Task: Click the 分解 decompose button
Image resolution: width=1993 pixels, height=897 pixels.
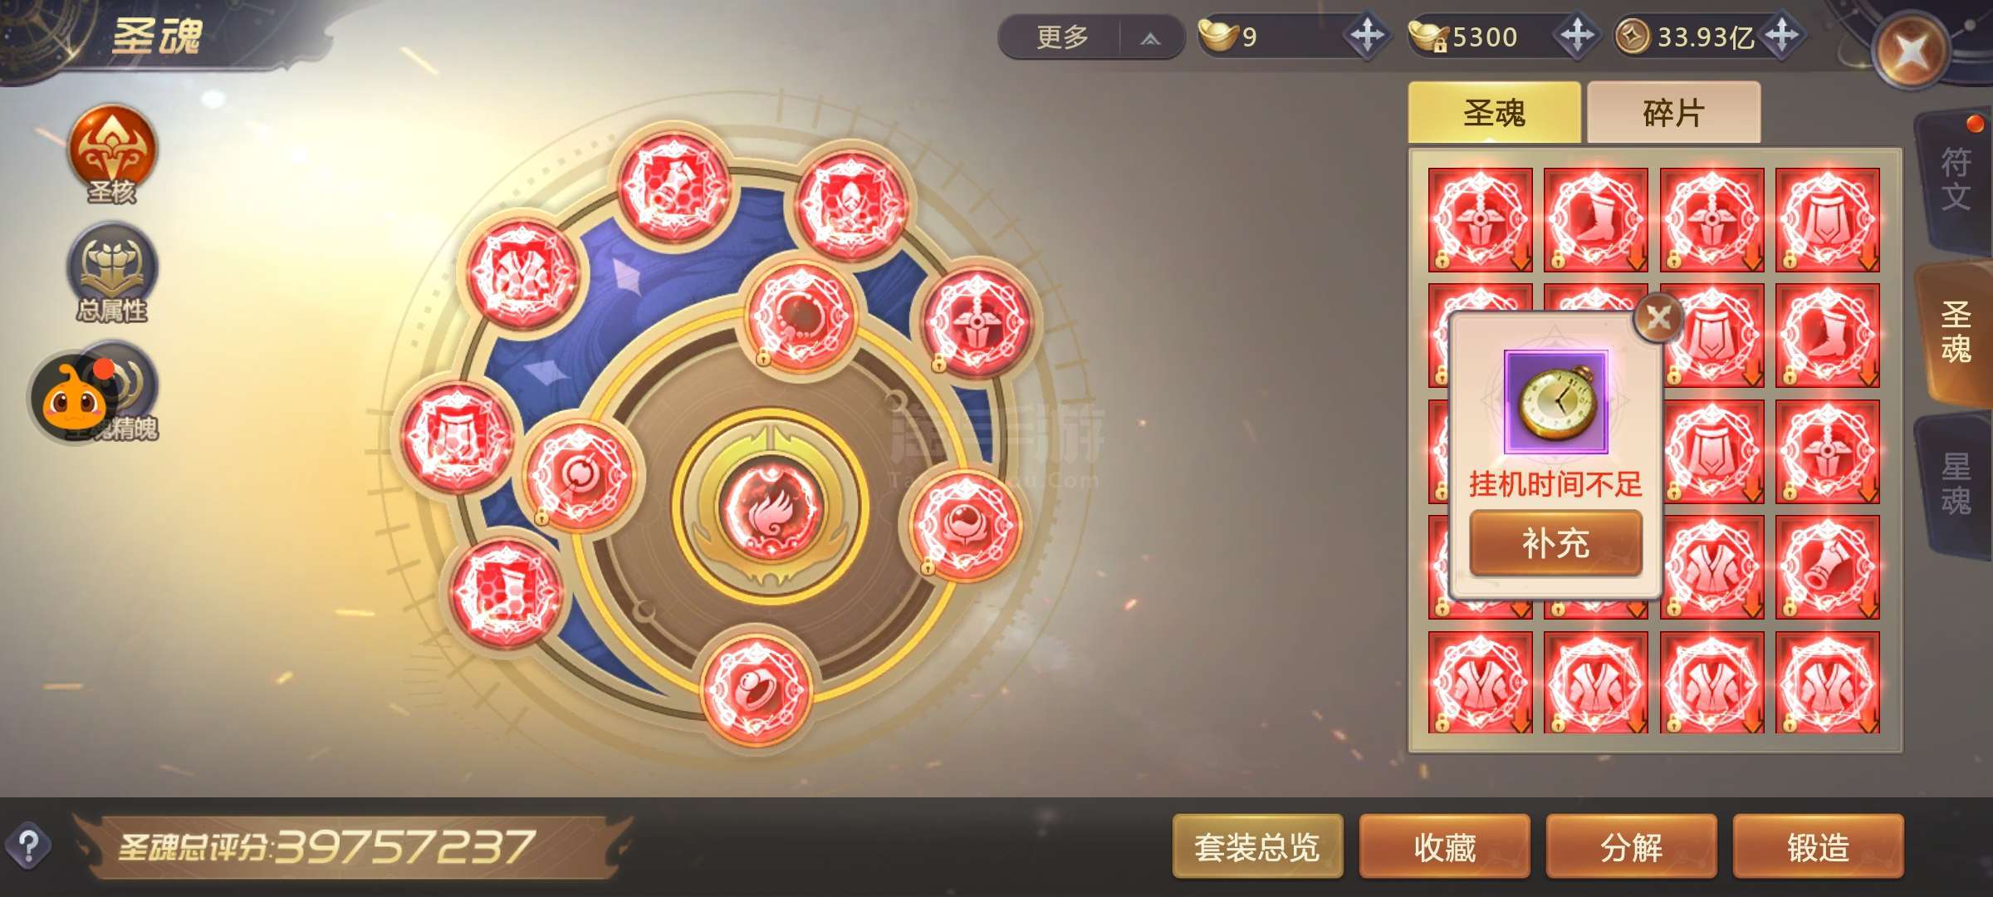Action: tap(1631, 846)
